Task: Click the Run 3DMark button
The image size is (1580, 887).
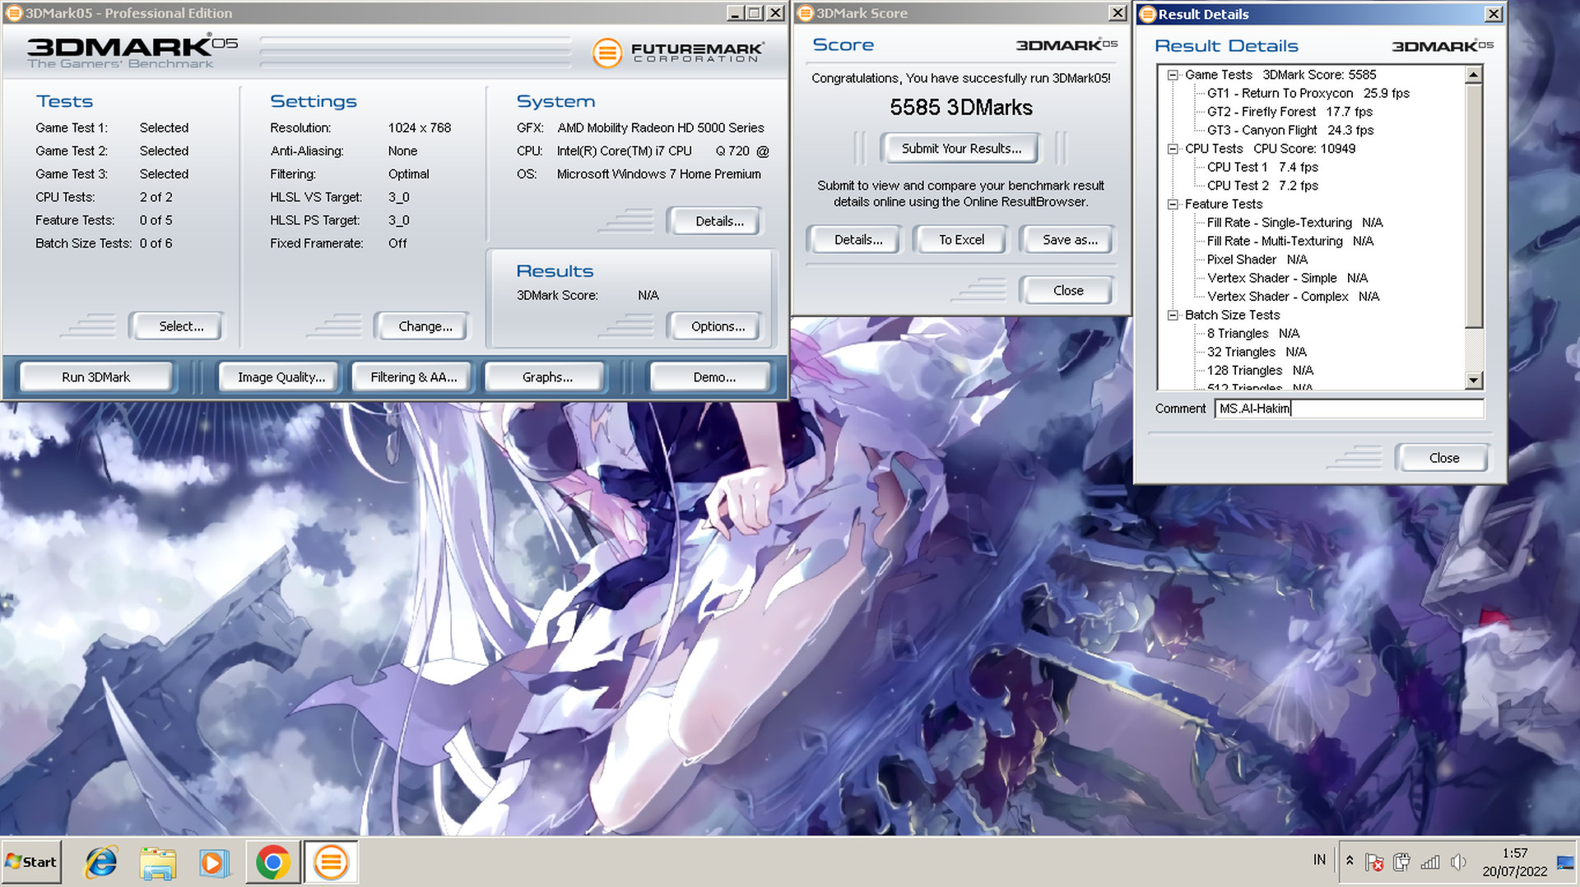Action: [x=96, y=377]
